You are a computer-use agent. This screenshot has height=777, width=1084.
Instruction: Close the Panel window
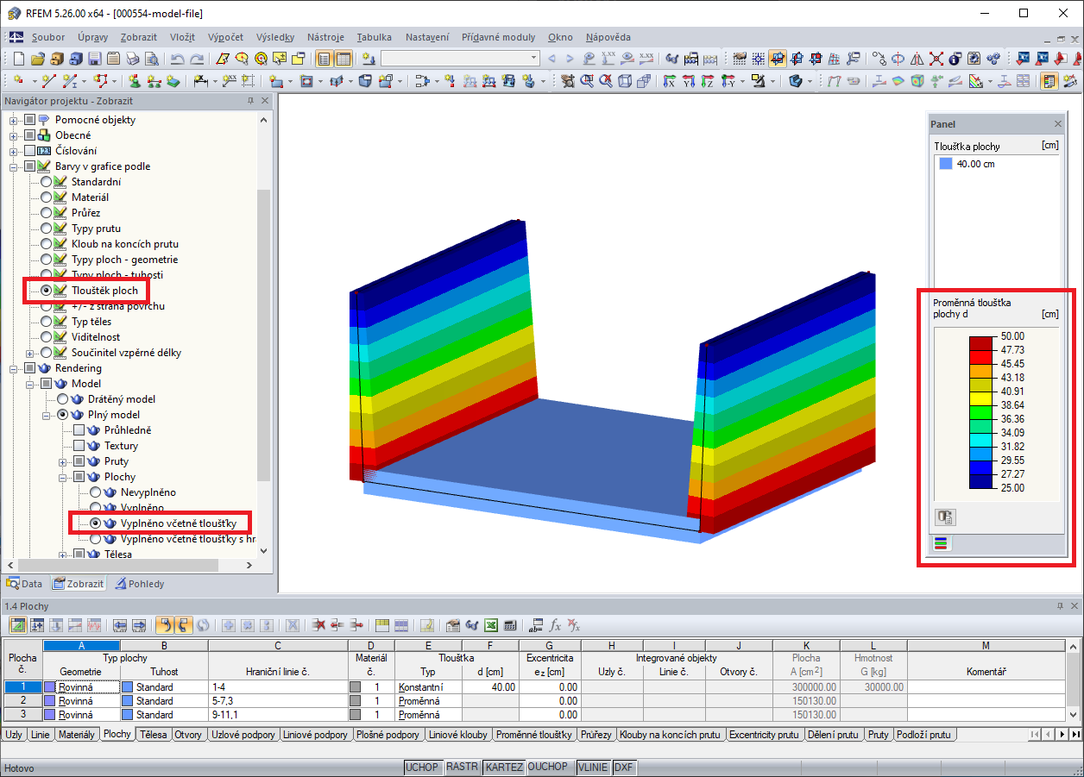coord(1057,124)
